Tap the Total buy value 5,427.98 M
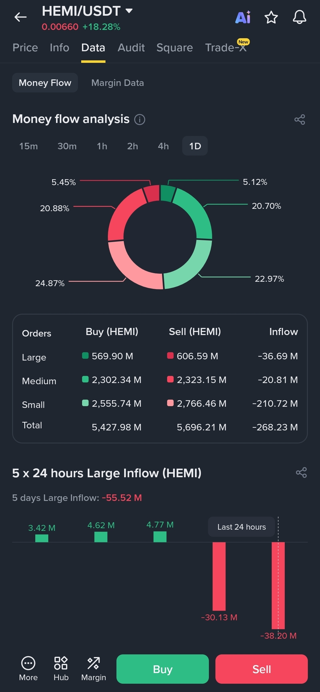320x692 pixels. point(116,427)
